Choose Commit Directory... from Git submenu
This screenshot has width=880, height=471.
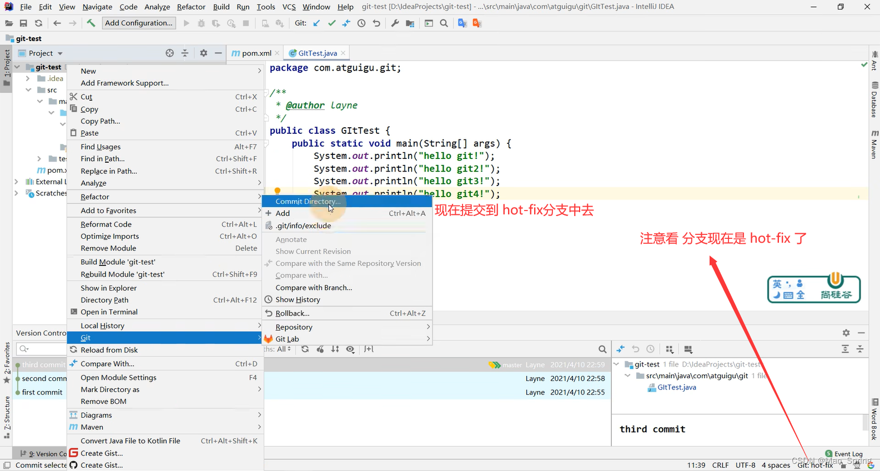tap(347, 202)
